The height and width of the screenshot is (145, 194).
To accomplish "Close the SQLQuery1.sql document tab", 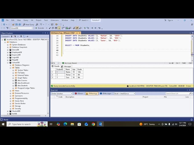I will pyautogui.click(x=79, y=33).
